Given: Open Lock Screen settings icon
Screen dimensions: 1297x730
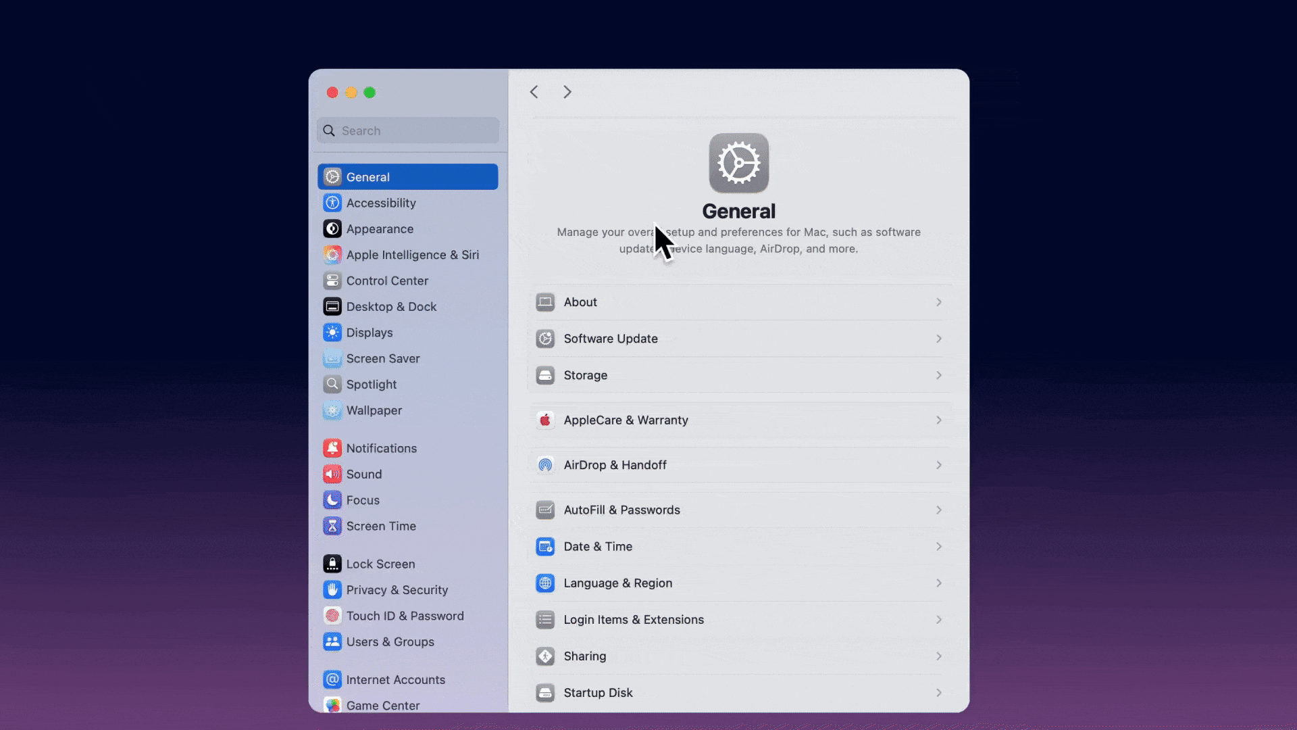Looking at the screenshot, I should pos(332,564).
